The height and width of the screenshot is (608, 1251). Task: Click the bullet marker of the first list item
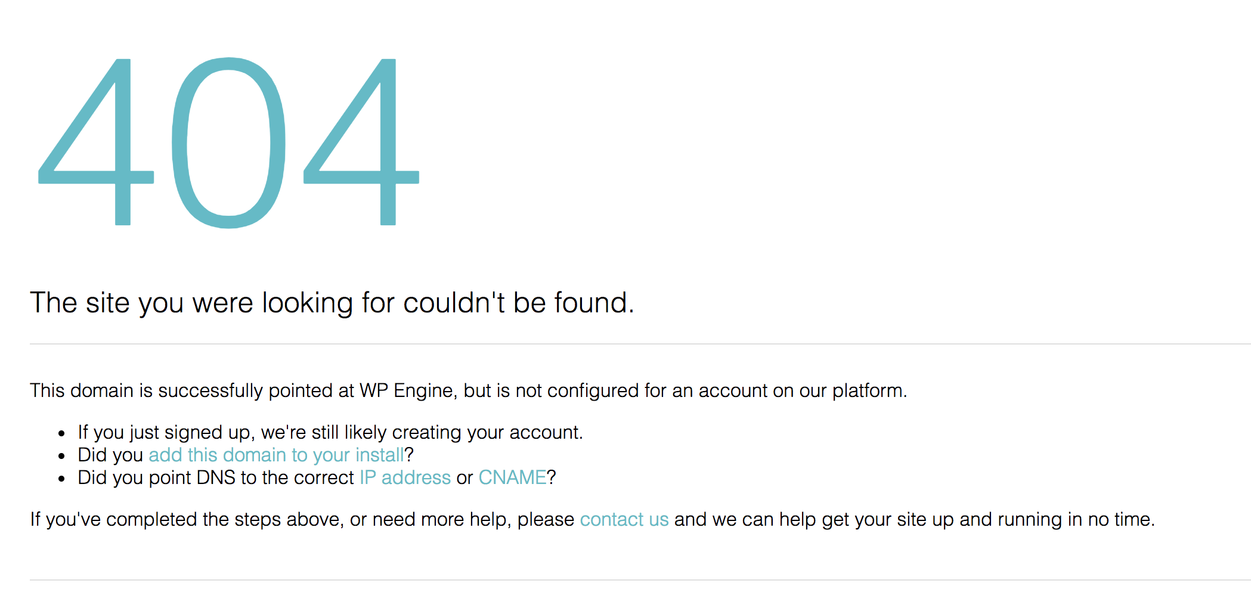point(61,434)
